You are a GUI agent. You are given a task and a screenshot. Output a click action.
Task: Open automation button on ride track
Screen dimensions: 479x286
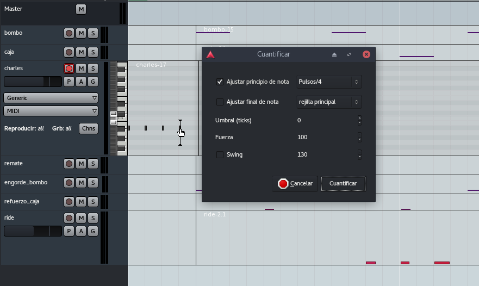tap(81, 231)
